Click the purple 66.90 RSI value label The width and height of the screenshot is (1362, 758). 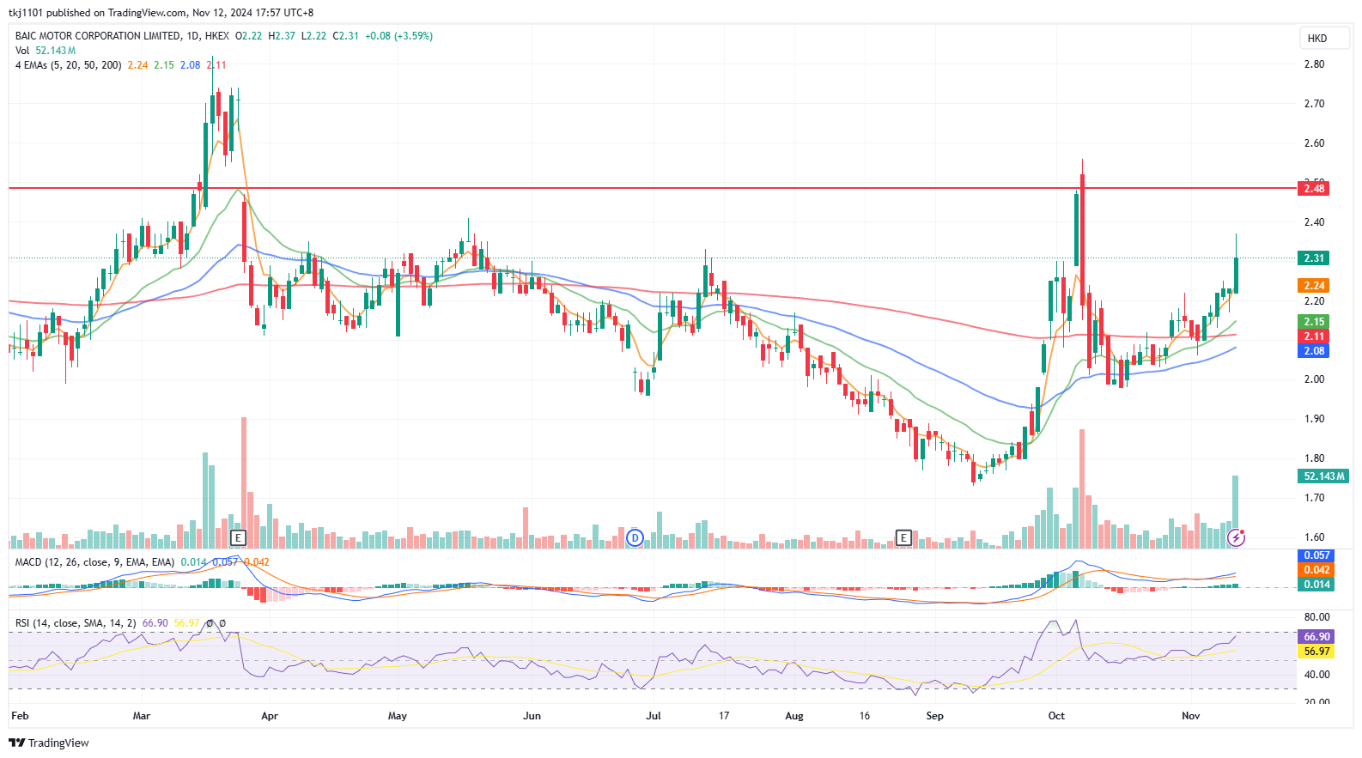click(1316, 637)
